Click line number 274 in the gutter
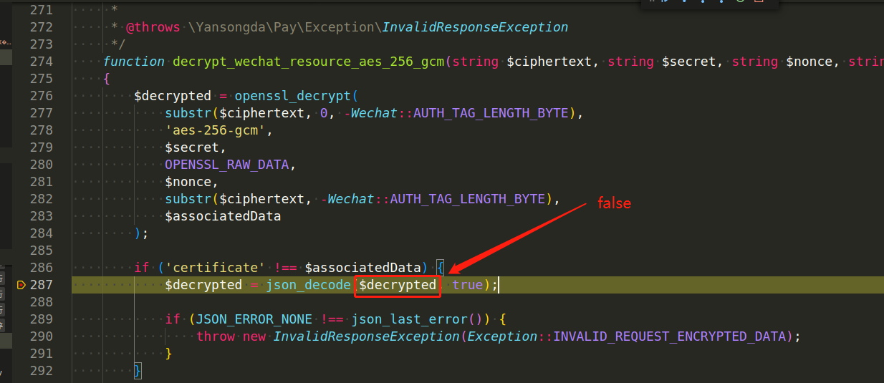 click(x=42, y=62)
